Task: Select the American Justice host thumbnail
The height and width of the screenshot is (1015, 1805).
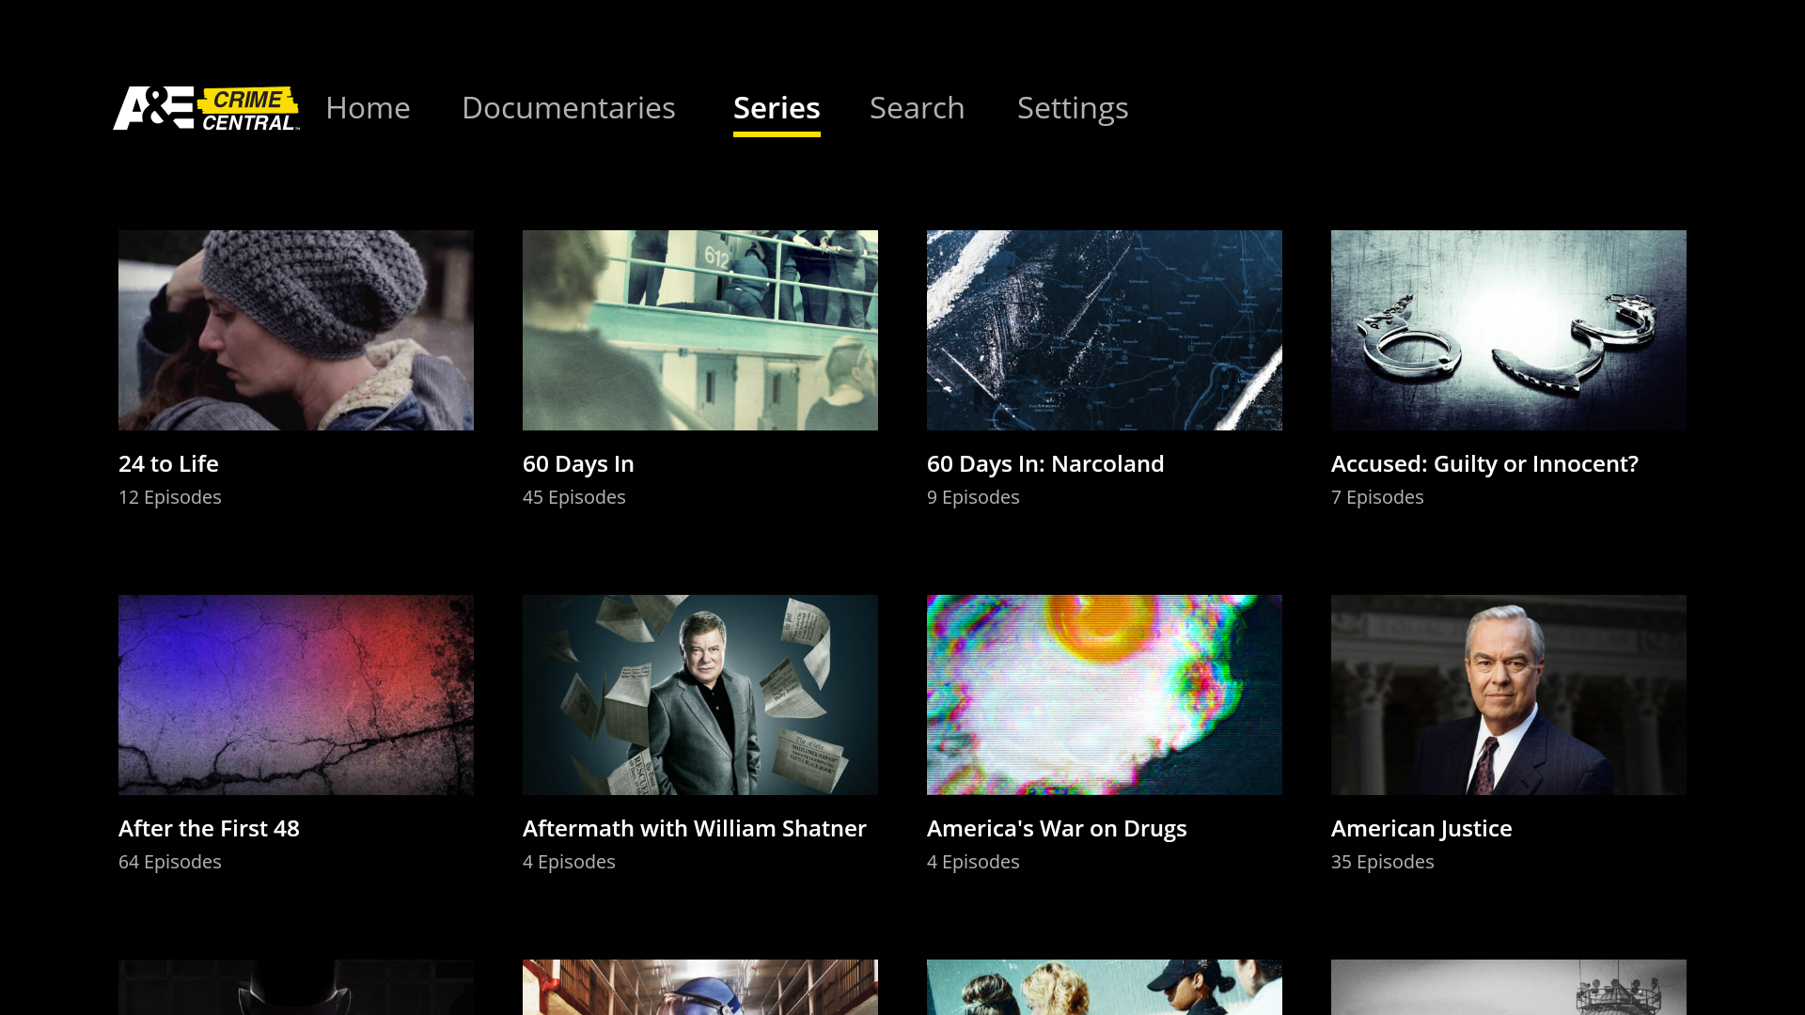Action: pos(1509,695)
